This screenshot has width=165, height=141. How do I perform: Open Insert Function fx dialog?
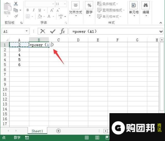click(x=62, y=31)
